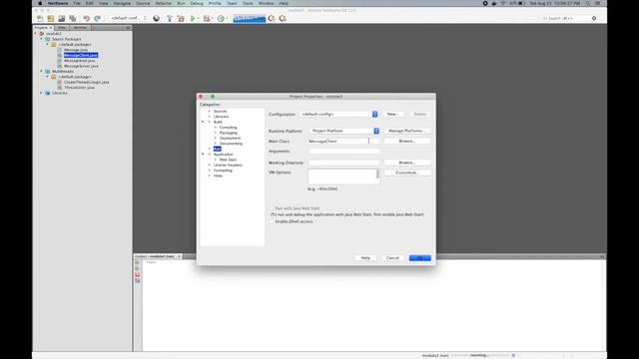Click the Spotlight search icon in menu bar
The image size is (639, 359).
pos(588,3)
